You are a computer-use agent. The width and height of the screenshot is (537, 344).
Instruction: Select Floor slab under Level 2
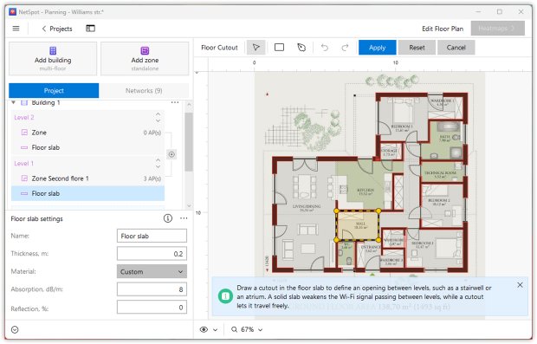pos(87,147)
